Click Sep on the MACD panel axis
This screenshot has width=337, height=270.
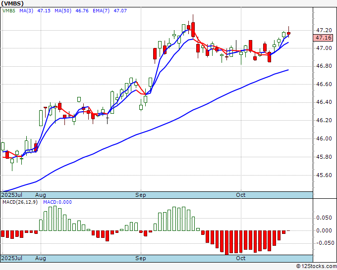[141, 258]
